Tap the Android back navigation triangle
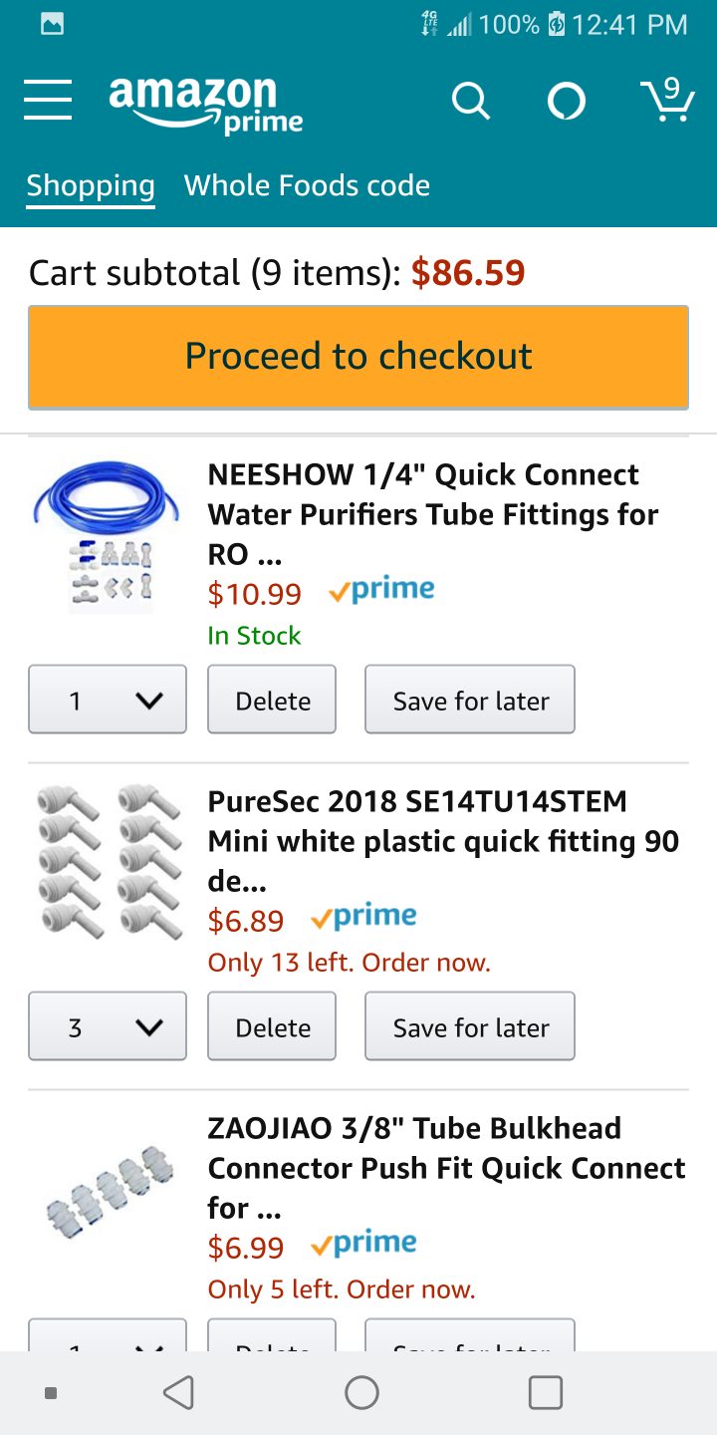 [x=179, y=1392]
